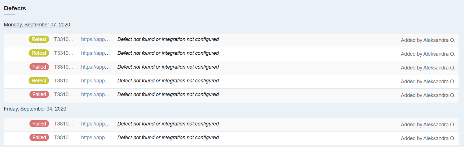Open the https://app link in fifth Monday row
The width and height of the screenshot is (464, 147).
click(x=95, y=94)
